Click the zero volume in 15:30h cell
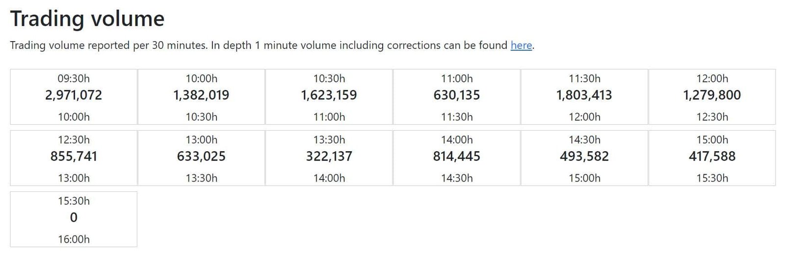This screenshot has height=259, width=785. point(74,217)
